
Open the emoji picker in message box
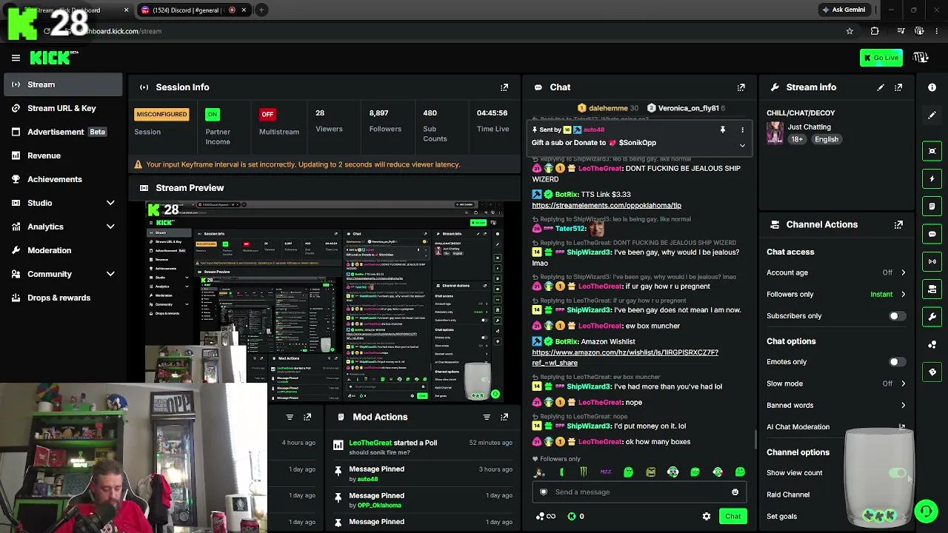pyautogui.click(x=735, y=492)
